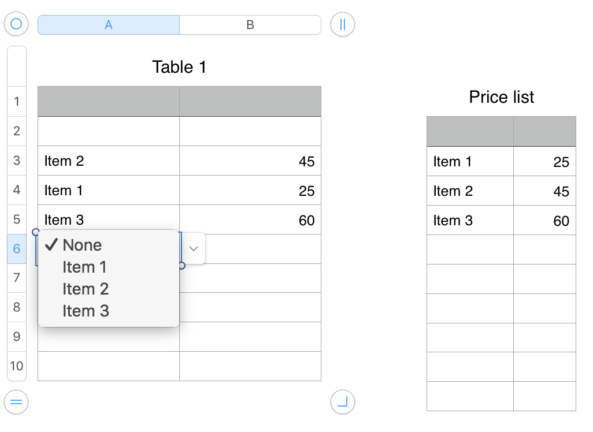Select None in the pop-up menu

[x=82, y=245]
